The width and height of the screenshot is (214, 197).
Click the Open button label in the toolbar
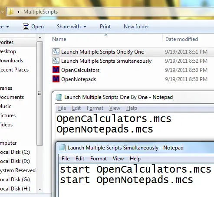point(37,27)
